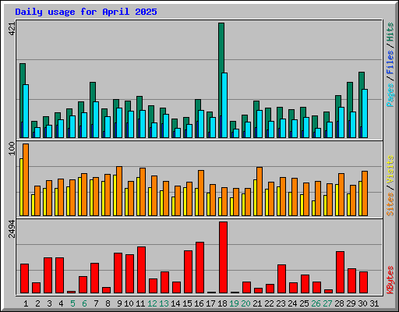Click the orange Visits bar for day 21
Image resolution: width=399 pixels, height=312 pixels.
click(x=260, y=191)
